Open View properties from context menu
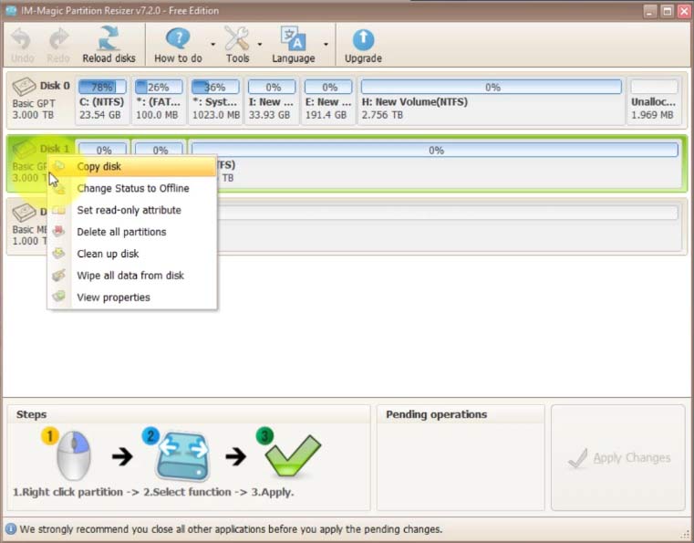This screenshot has width=694, height=543. pos(113,298)
